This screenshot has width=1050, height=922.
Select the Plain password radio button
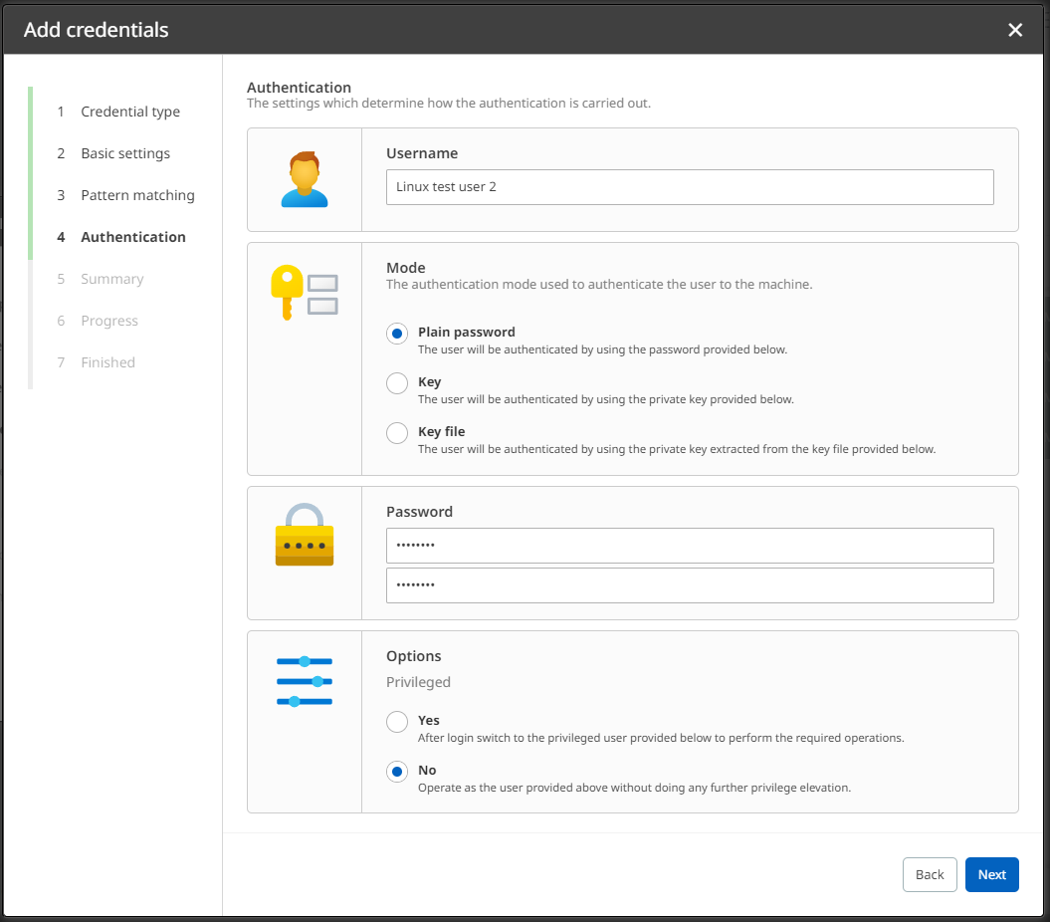click(397, 334)
